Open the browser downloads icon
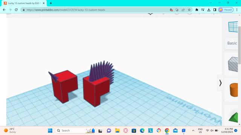This screenshot has width=241, height=135. pos(209,10)
